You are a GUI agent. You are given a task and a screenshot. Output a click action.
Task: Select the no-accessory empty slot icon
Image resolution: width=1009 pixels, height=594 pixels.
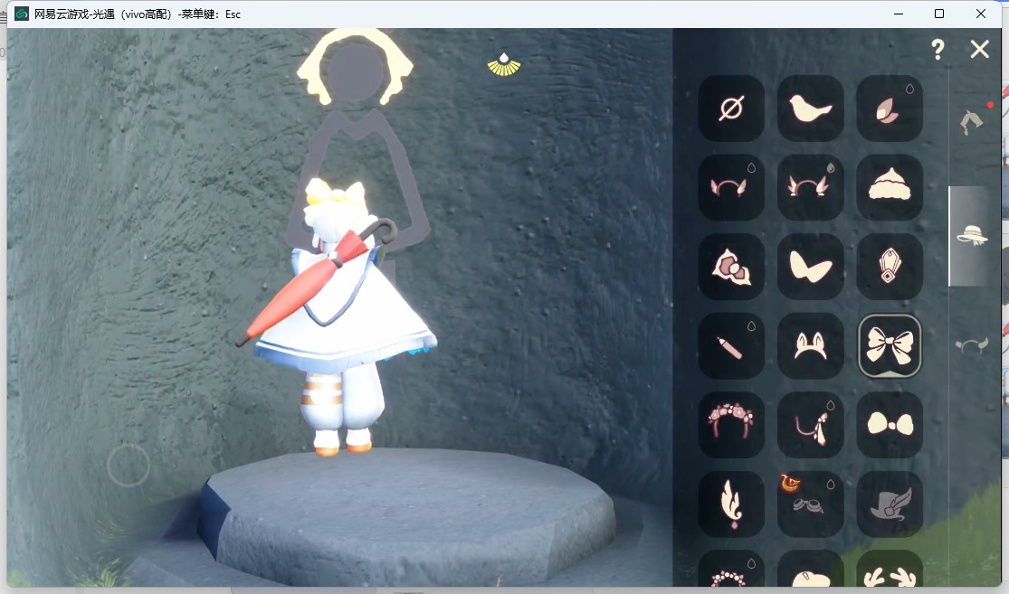pyautogui.click(x=731, y=108)
